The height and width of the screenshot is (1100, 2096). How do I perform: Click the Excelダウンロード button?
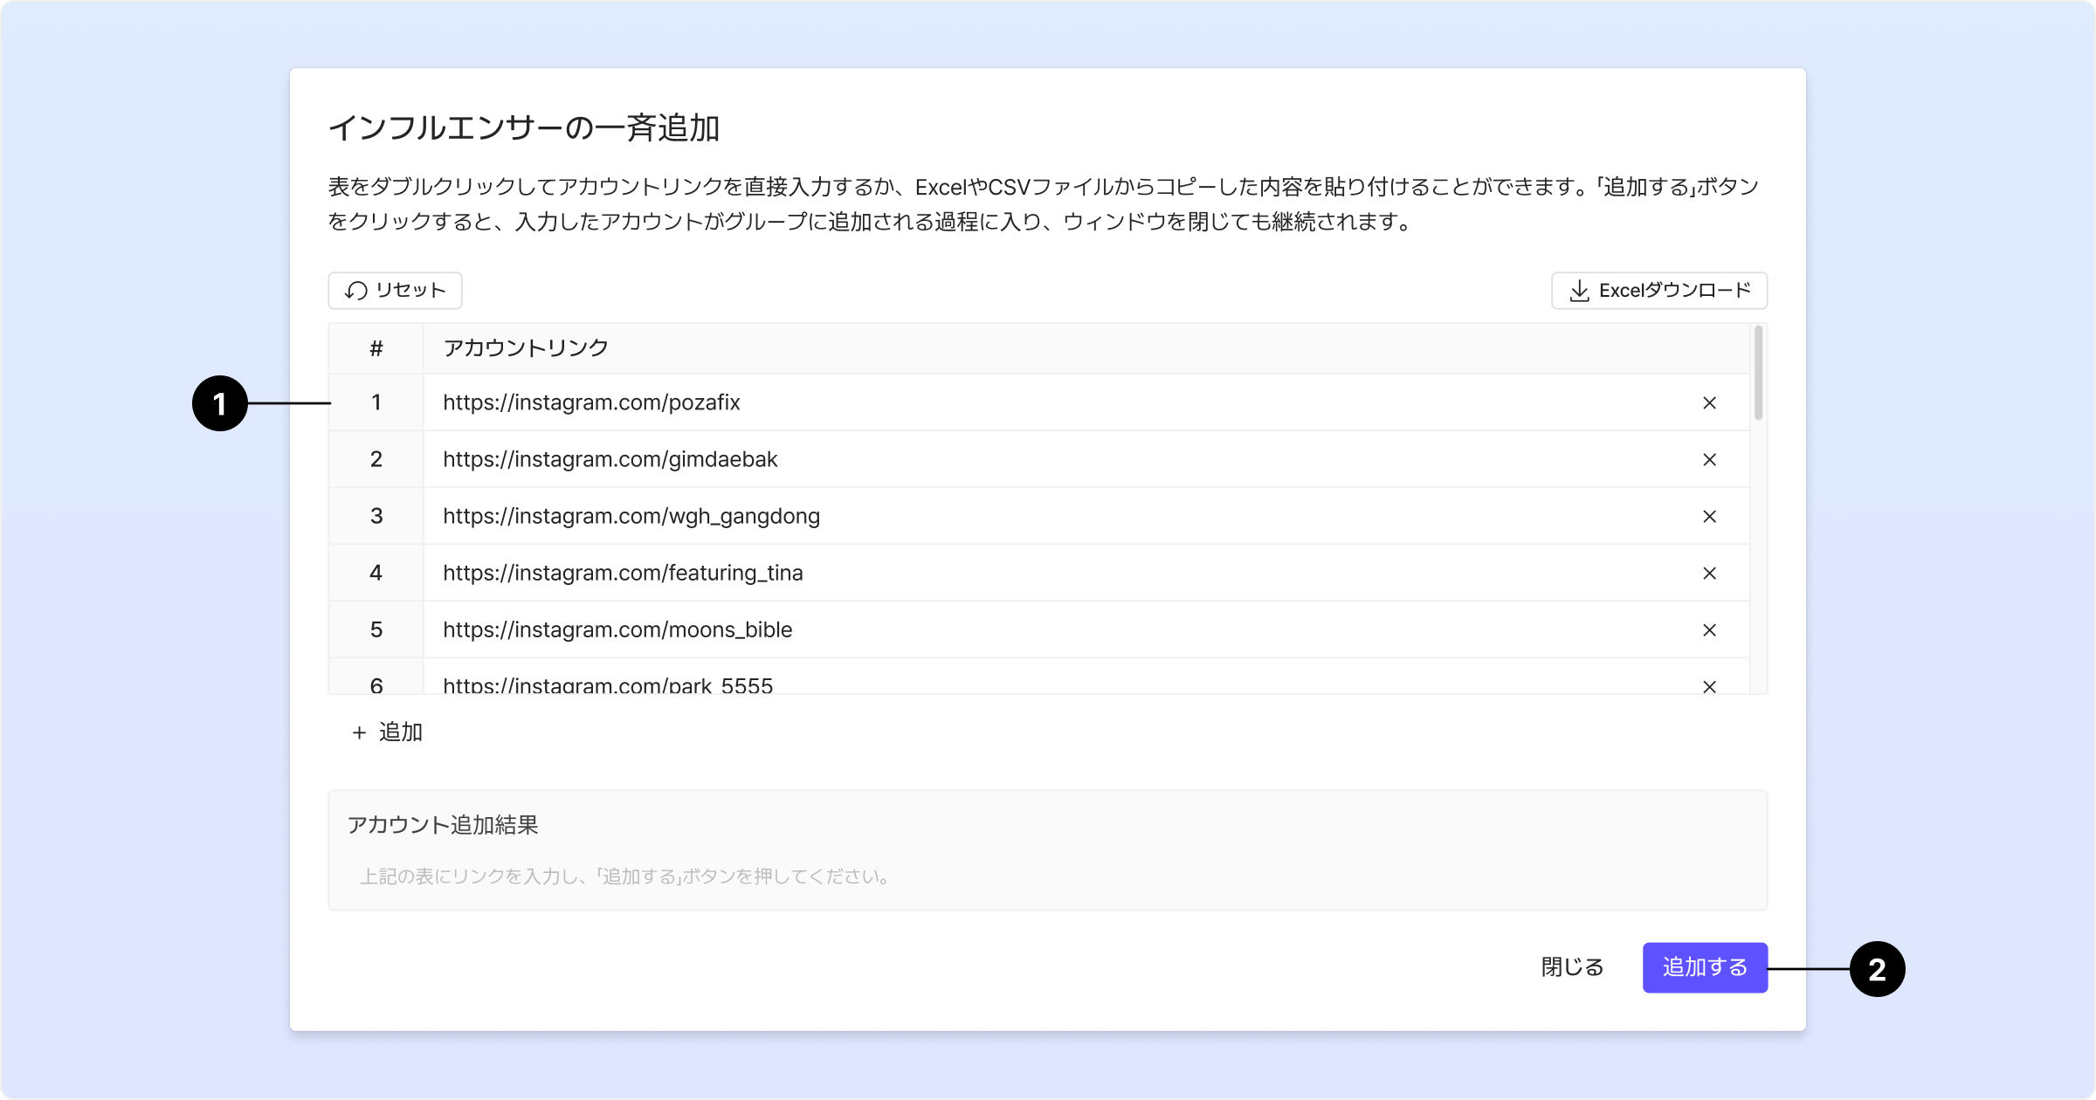tap(1658, 291)
